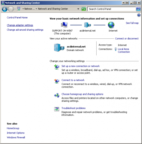Click the Internet label under globe
Viewport: 142px width, 144px height.
[113, 31]
